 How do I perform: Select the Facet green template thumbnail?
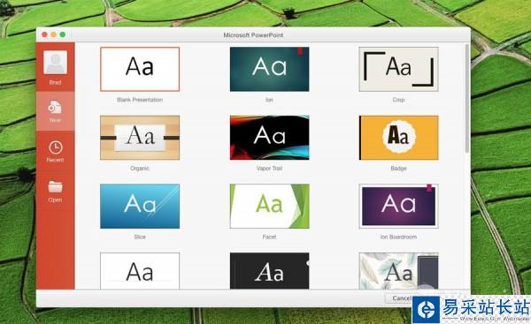coord(270,207)
